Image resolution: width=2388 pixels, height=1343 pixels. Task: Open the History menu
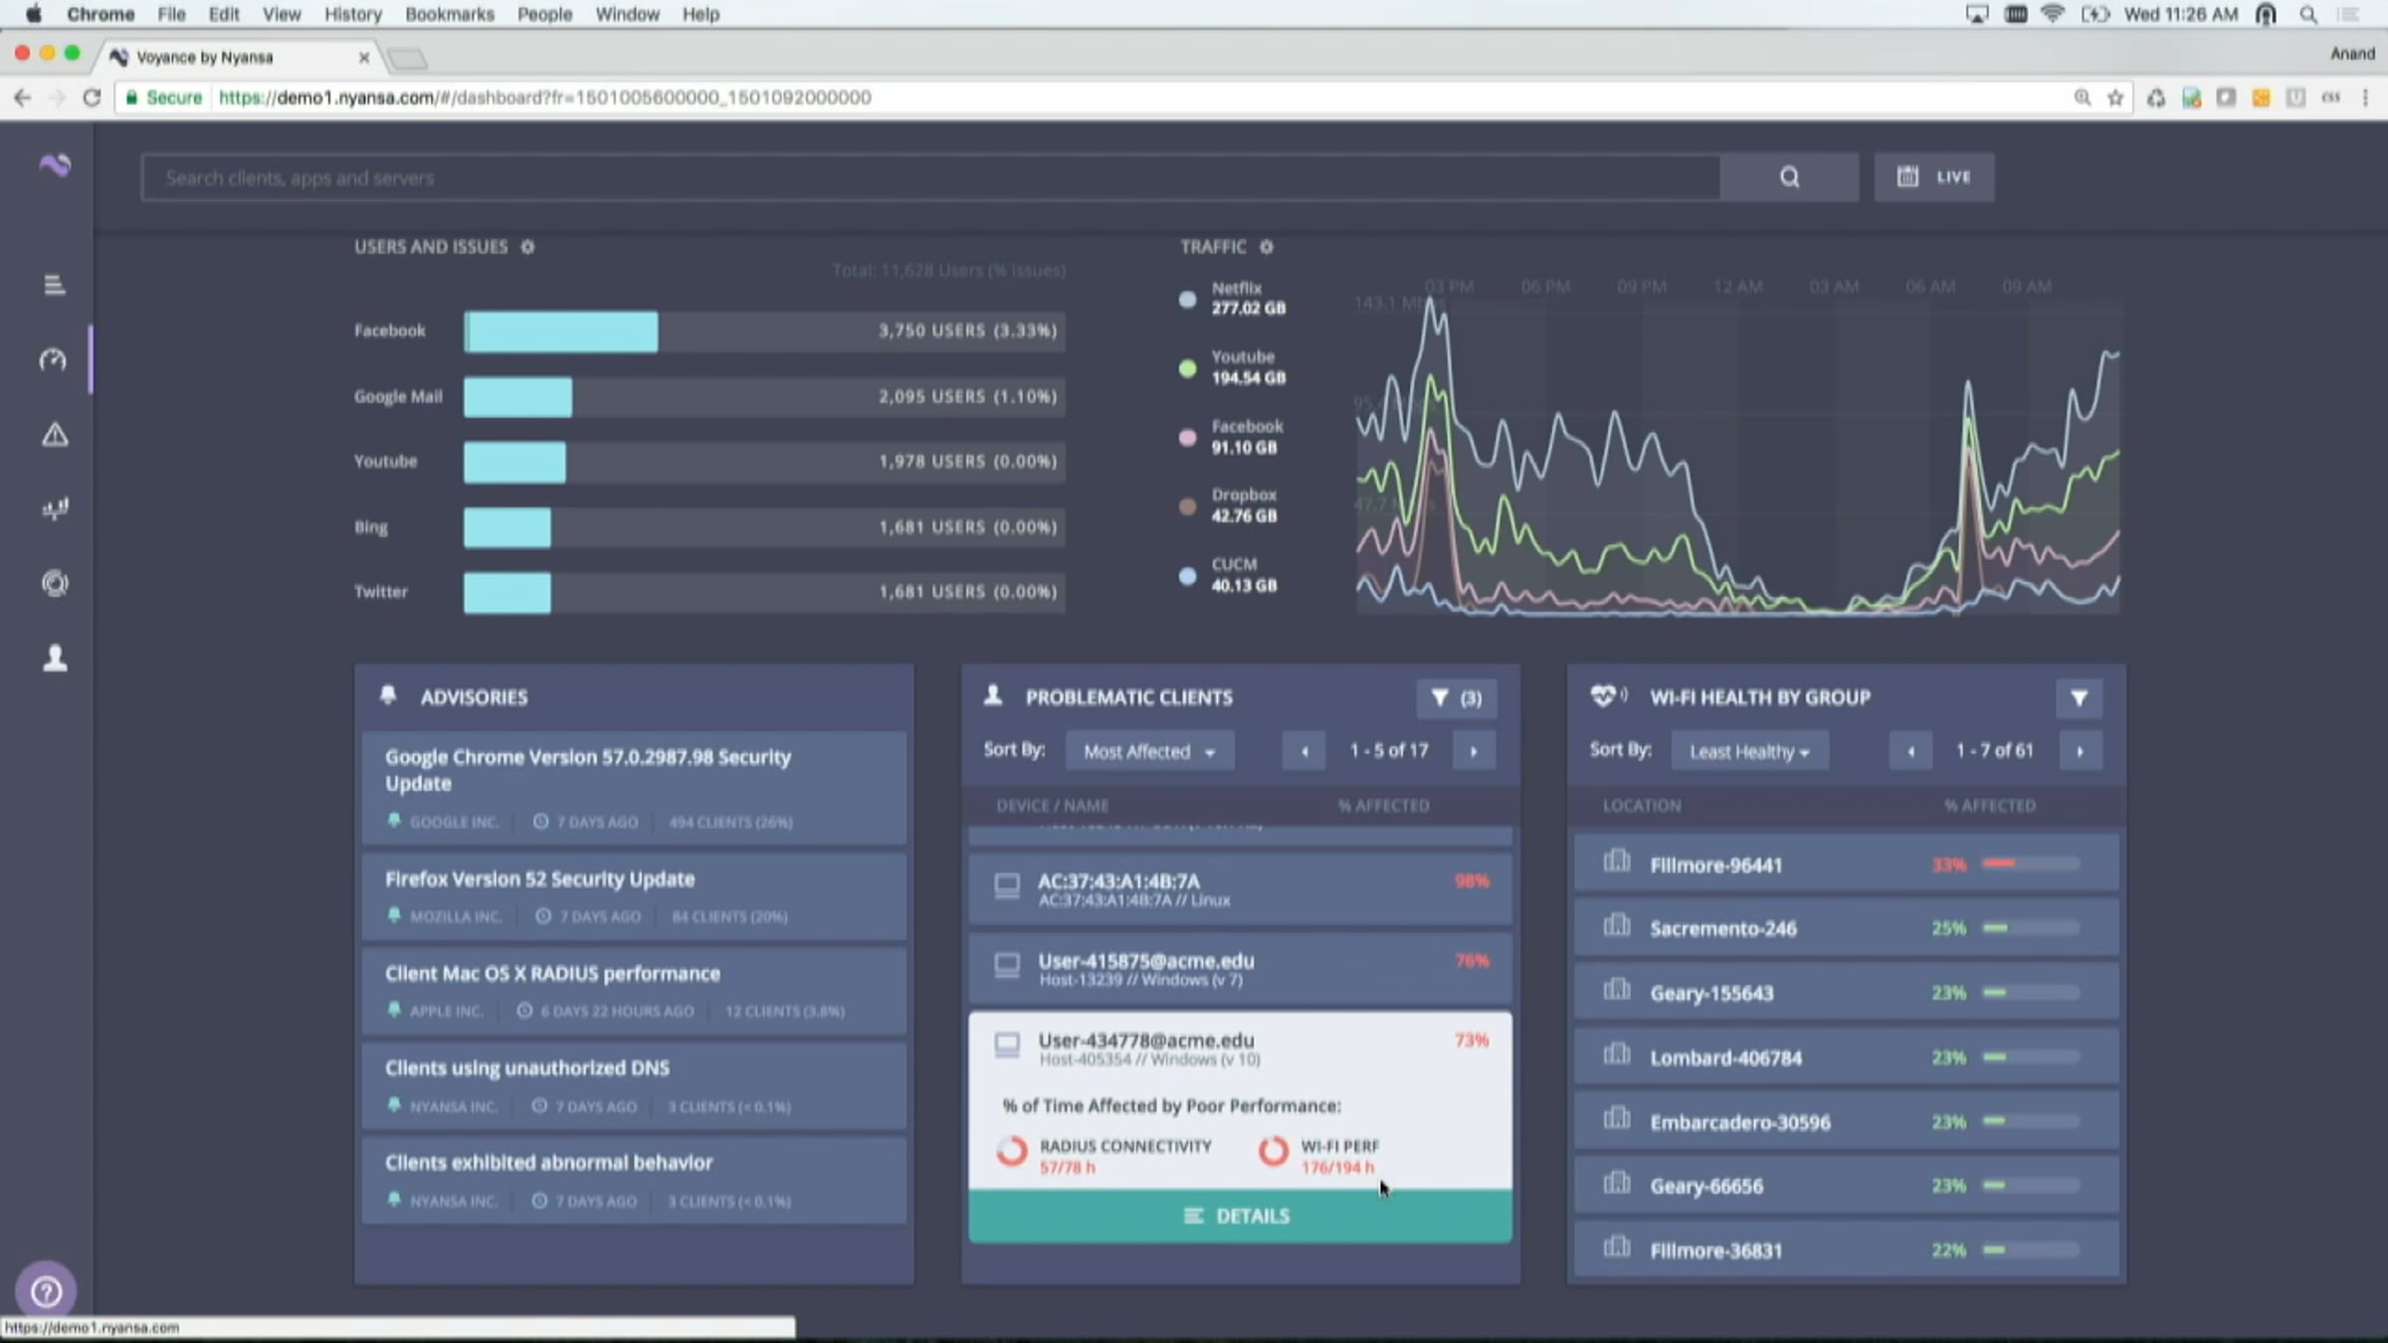coord(353,14)
